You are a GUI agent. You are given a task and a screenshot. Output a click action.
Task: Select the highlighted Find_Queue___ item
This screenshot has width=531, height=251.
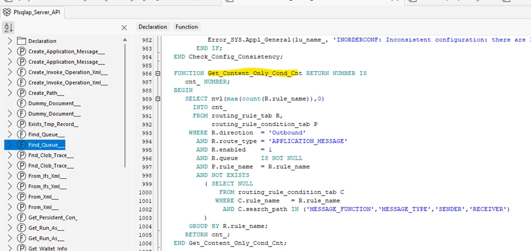pos(47,145)
